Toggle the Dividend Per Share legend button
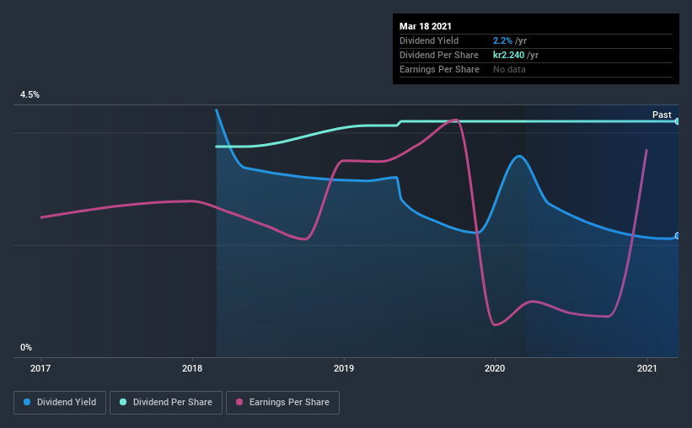This screenshot has height=428, width=692. [166, 403]
